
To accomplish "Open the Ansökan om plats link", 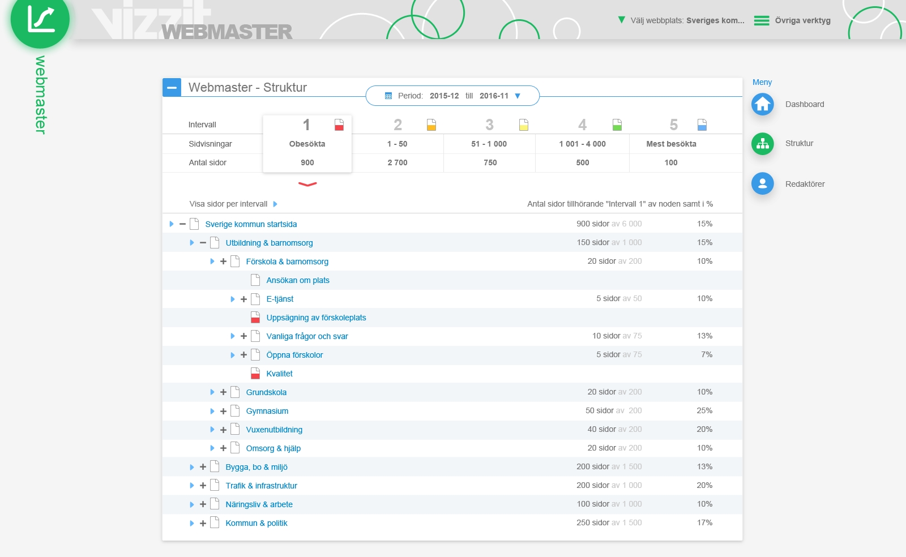I will coord(298,280).
